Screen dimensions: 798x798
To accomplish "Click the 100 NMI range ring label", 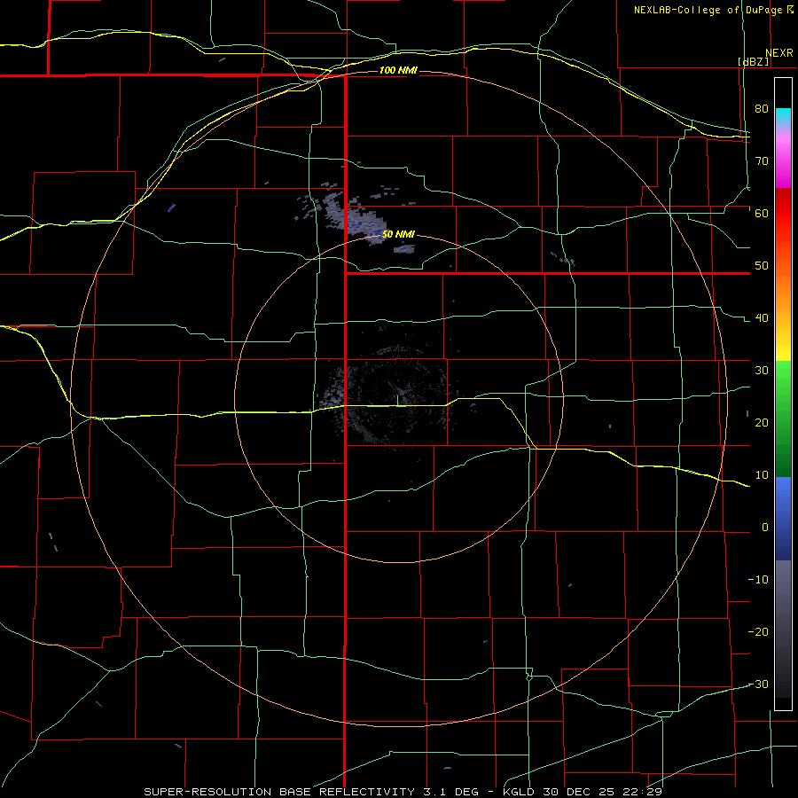I will (398, 70).
